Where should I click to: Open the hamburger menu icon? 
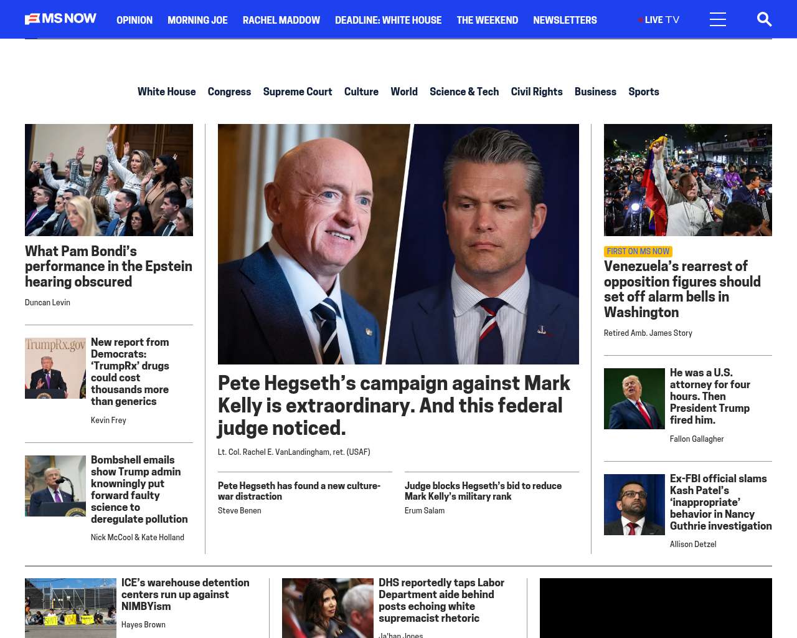[717, 19]
